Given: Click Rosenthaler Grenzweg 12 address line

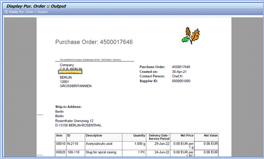Looking at the screenshot, I should pos(74,121).
